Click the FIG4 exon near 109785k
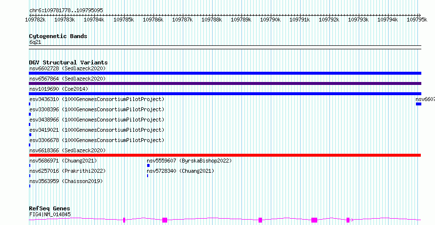 coord(124,220)
